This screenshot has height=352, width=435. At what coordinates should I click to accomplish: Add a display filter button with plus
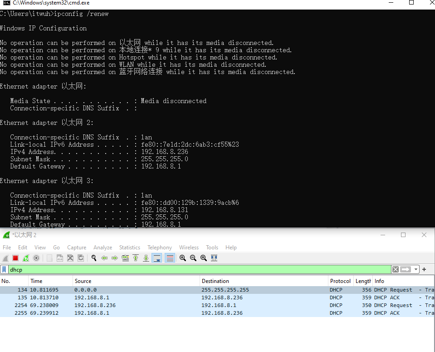(x=424, y=269)
